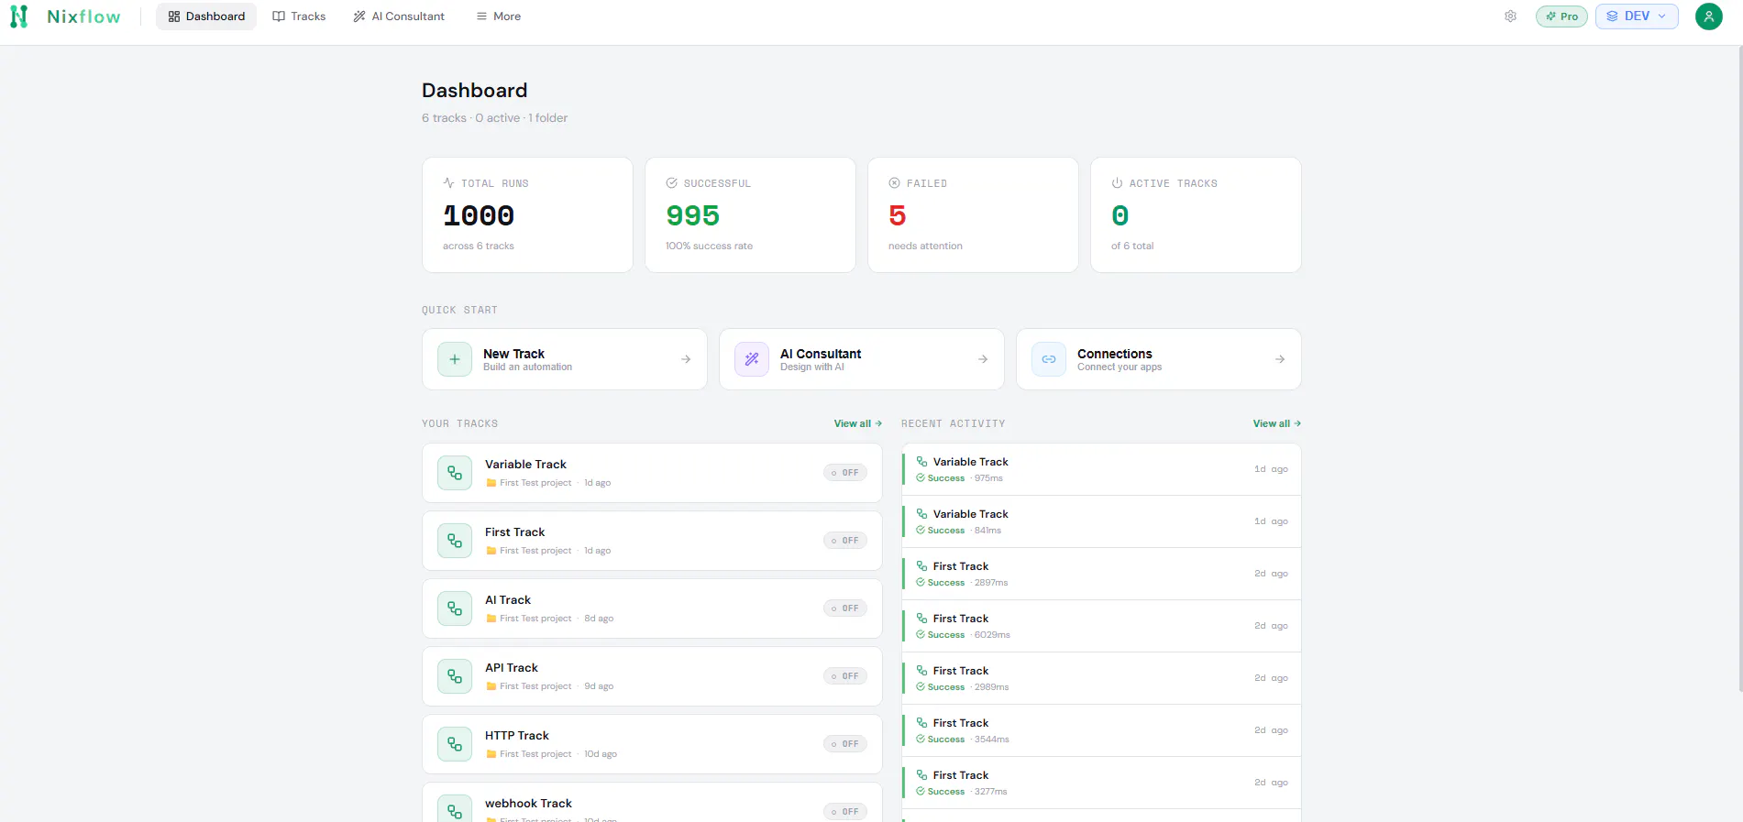Click the arrow on the New Track card
This screenshot has width=1743, height=822.
pos(686,359)
